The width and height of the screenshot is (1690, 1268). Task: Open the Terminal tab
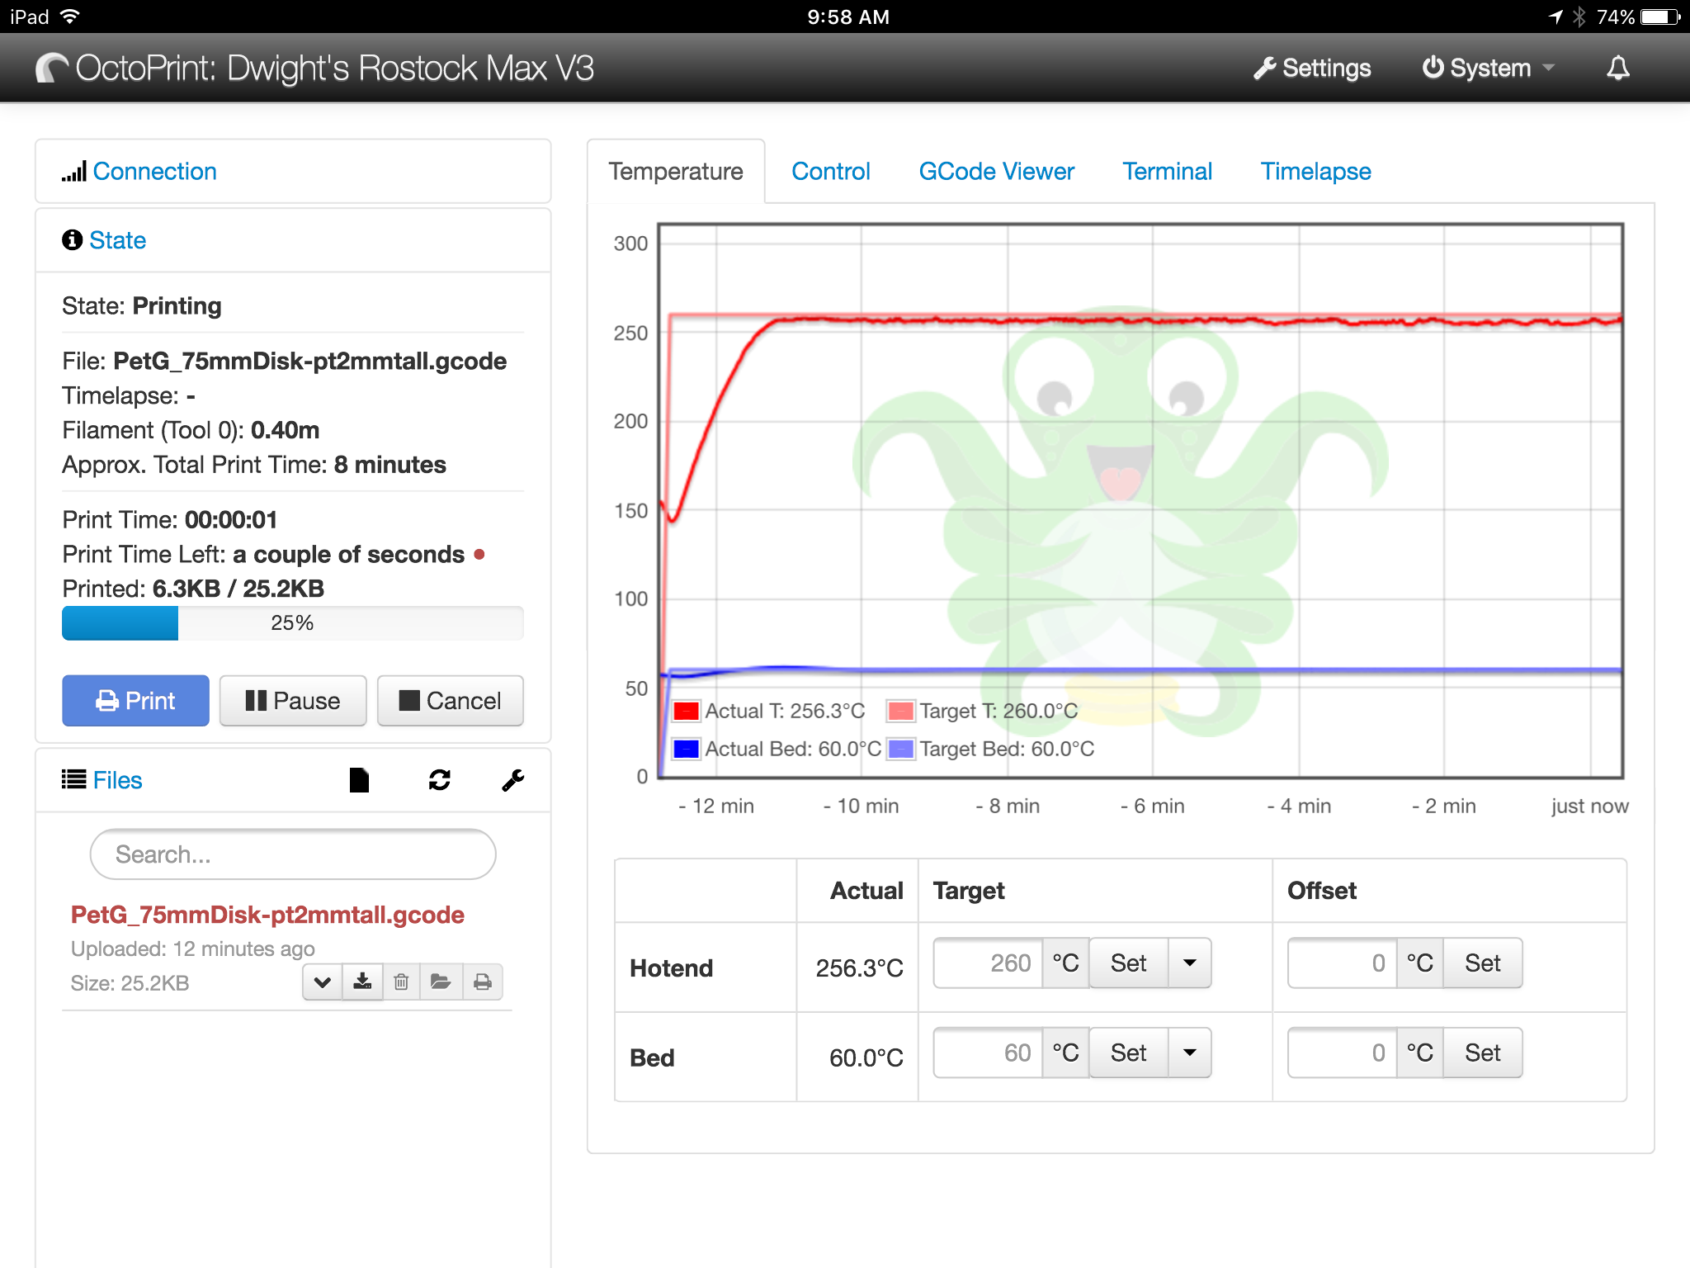(1167, 171)
